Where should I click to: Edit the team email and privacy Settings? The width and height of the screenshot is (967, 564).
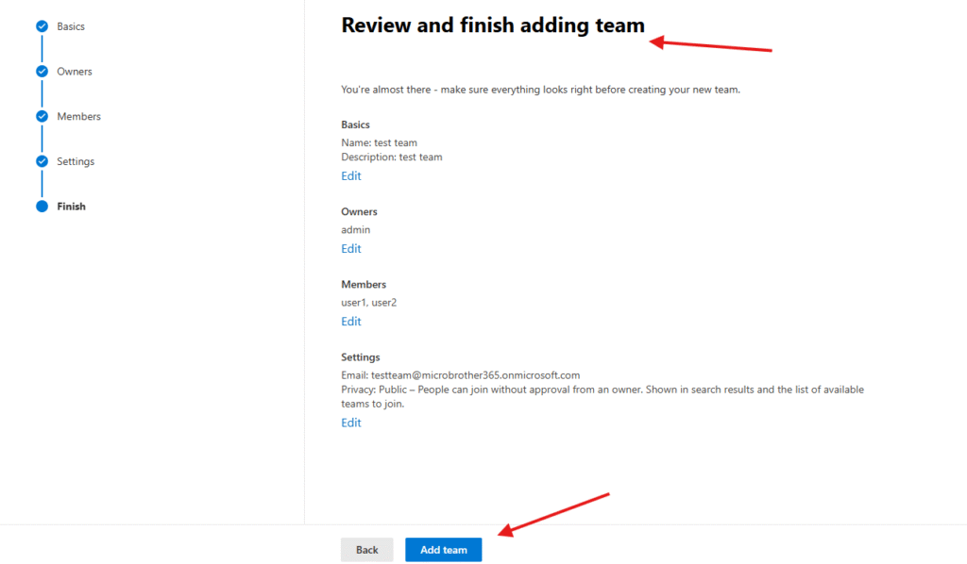tap(350, 423)
